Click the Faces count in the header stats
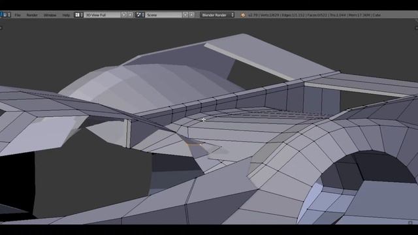 317,15
